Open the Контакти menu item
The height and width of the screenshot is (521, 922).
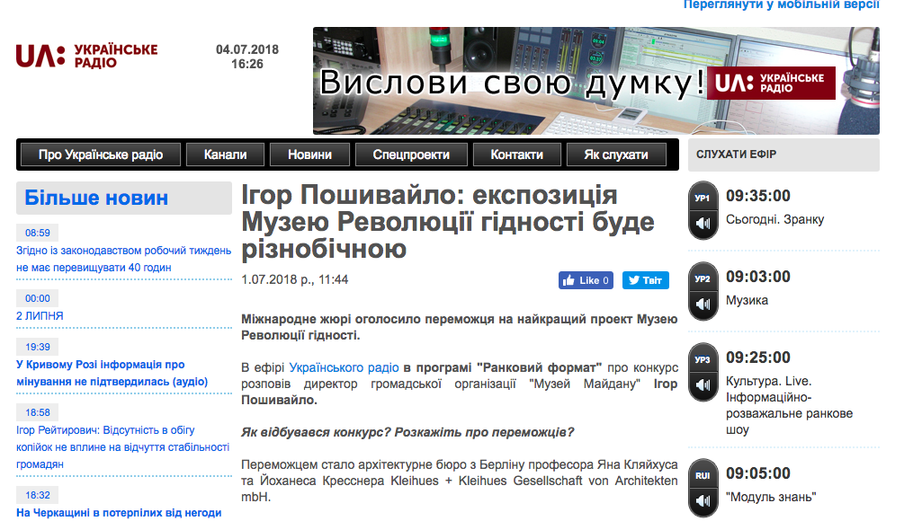coord(517,155)
